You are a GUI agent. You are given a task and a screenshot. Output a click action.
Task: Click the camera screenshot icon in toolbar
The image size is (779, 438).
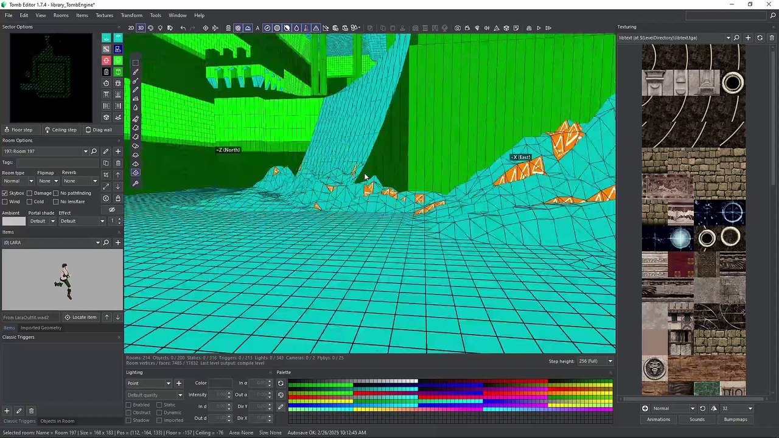[x=458, y=28]
